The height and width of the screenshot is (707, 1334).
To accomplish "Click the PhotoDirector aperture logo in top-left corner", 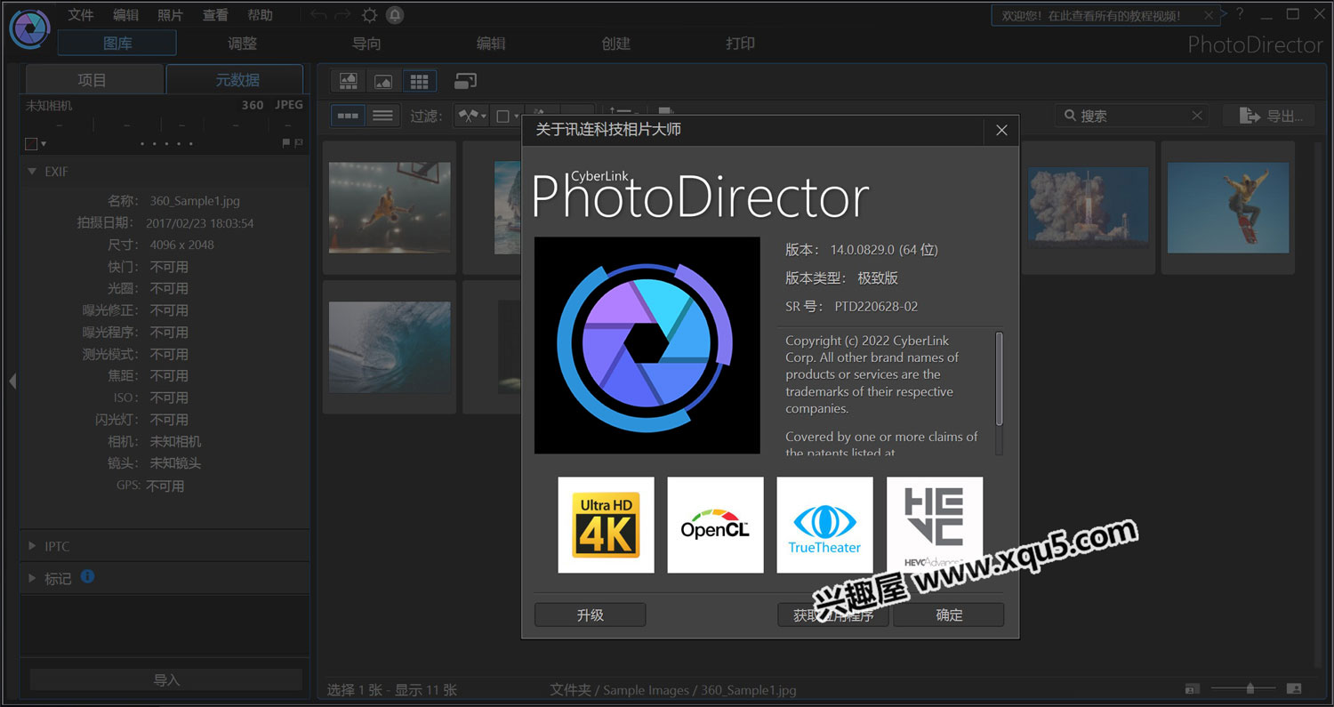I will [29, 28].
